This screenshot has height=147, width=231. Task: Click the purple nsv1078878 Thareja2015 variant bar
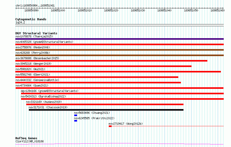point(119,39)
